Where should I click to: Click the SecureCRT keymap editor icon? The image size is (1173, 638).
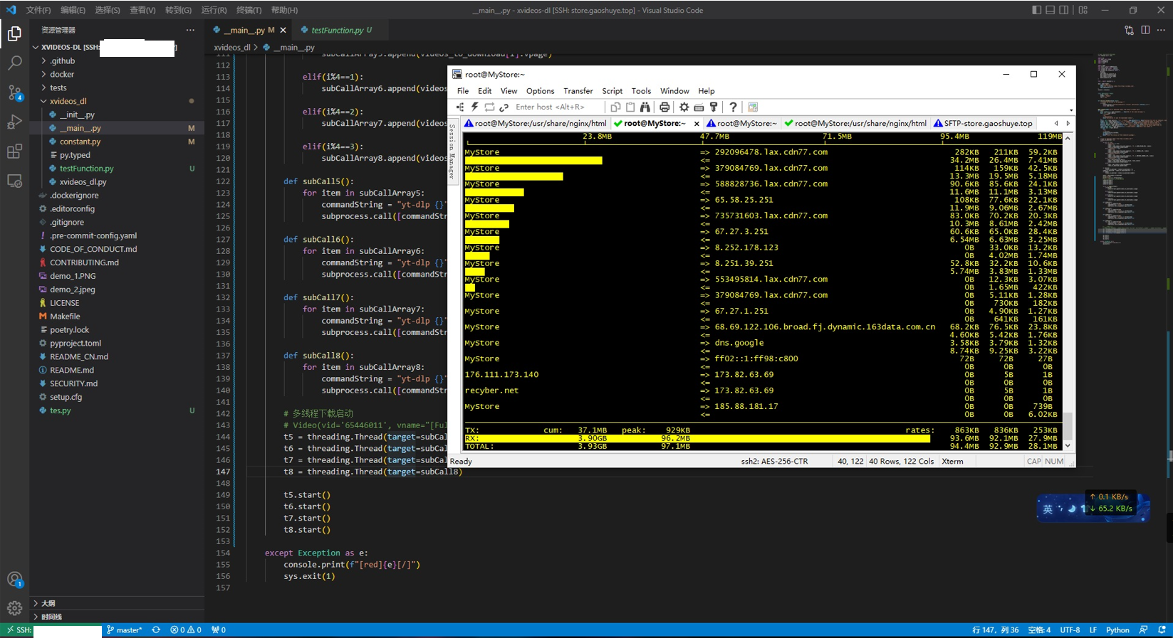[x=699, y=107]
